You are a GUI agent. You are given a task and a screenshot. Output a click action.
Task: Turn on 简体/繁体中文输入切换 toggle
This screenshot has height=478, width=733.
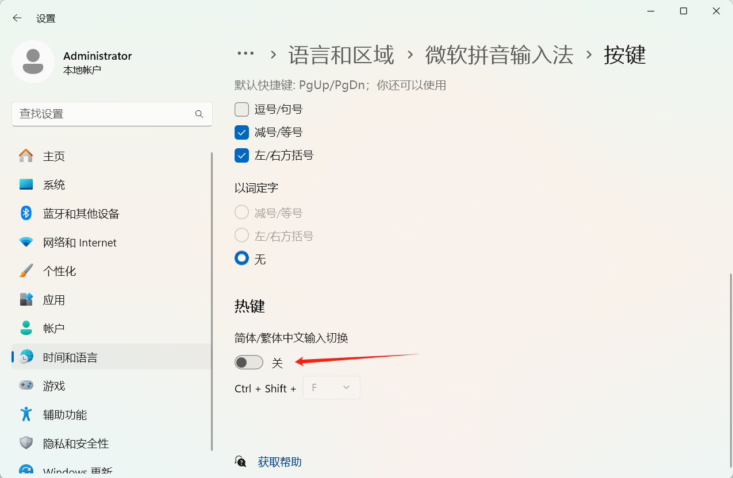tap(249, 363)
